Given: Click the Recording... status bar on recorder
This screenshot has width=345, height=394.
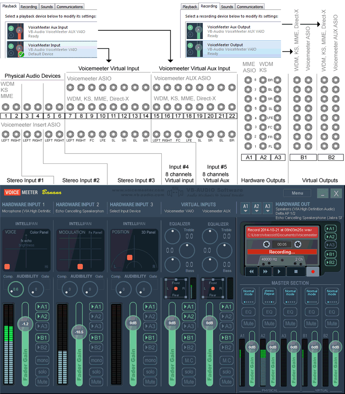Looking at the screenshot, I should [x=282, y=252].
